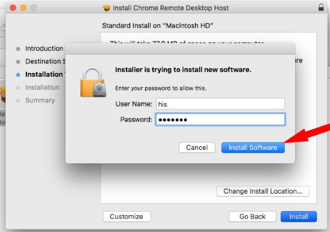This screenshot has height=232, width=330.
Task: Click the Customize button
Action: pos(127,216)
